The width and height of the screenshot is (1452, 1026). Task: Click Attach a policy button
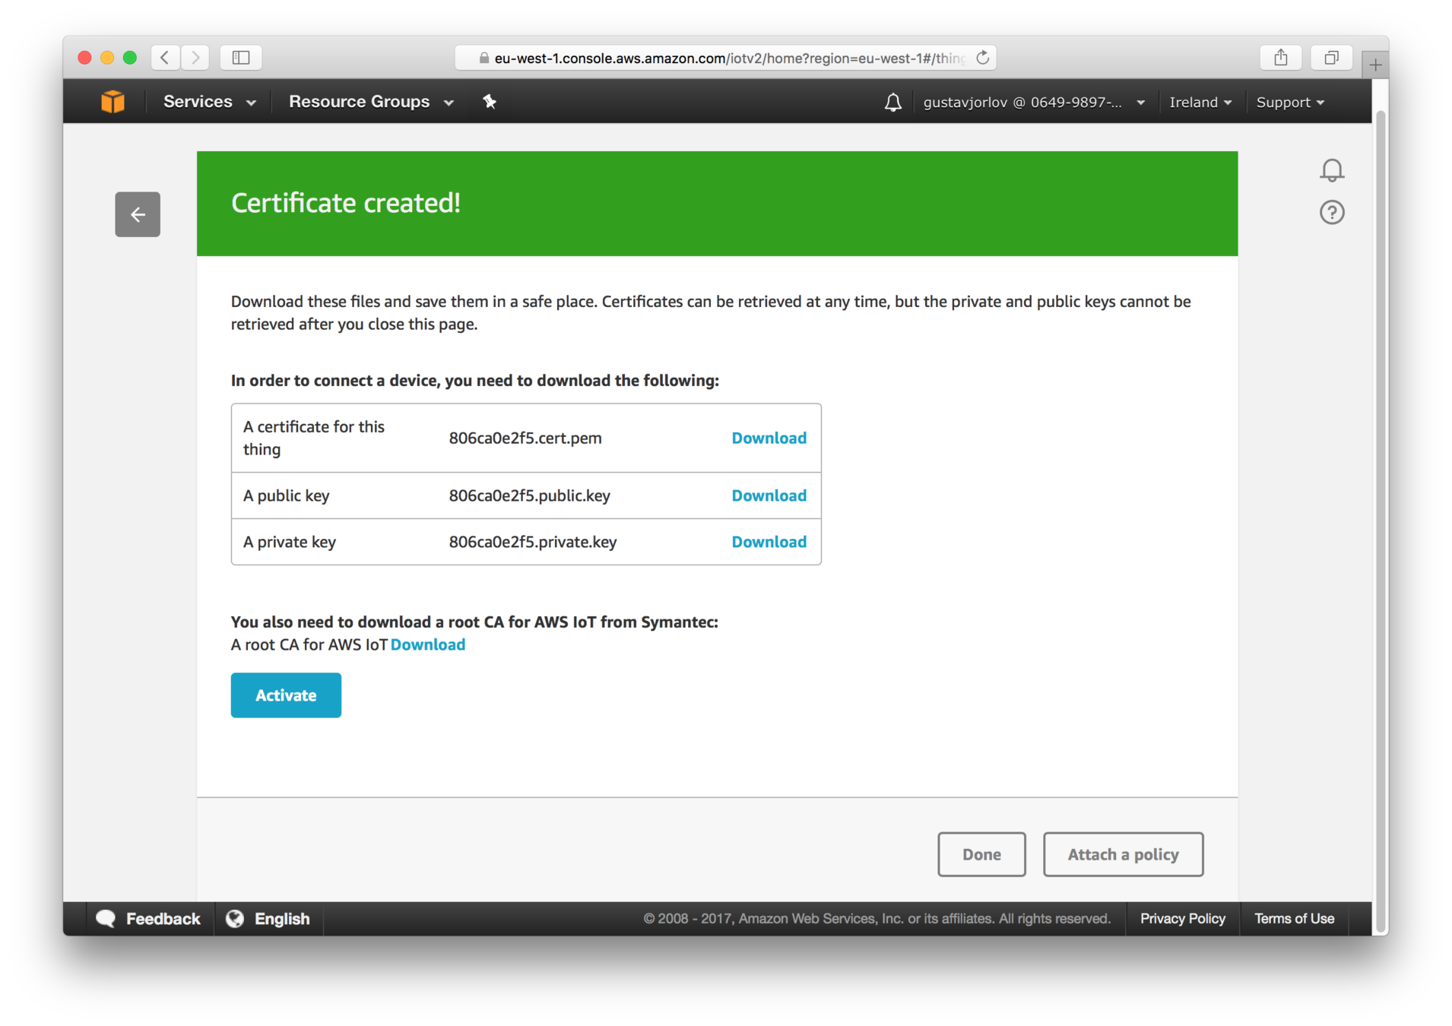click(1123, 855)
